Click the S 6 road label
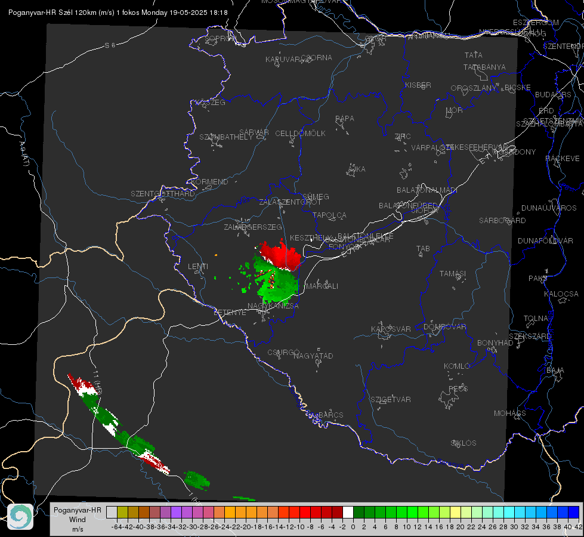Viewport: 584px width, 537px height. (x=110, y=45)
